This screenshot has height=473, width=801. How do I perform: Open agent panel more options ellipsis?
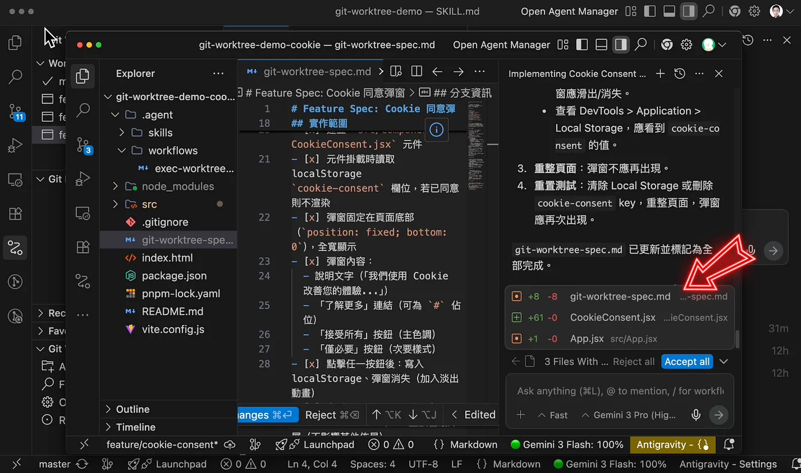(x=699, y=73)
